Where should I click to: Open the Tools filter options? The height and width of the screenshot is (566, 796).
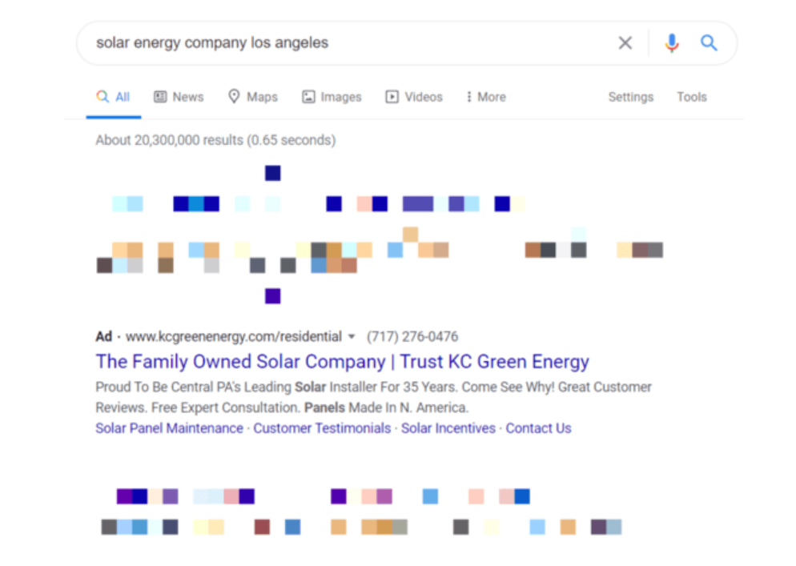point(691,97)
